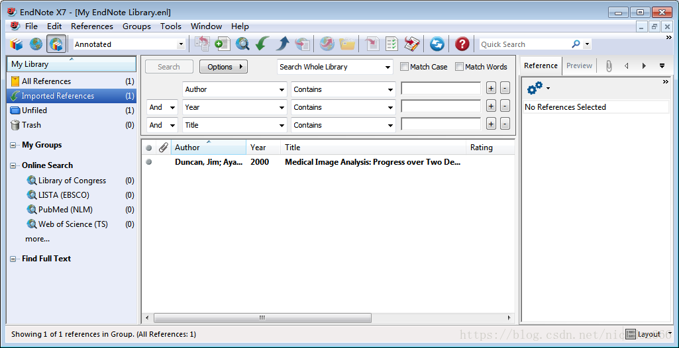
Task: Click the Find Full Text toolbar icon
Action: pyautogui.click(x=302, y=44)
